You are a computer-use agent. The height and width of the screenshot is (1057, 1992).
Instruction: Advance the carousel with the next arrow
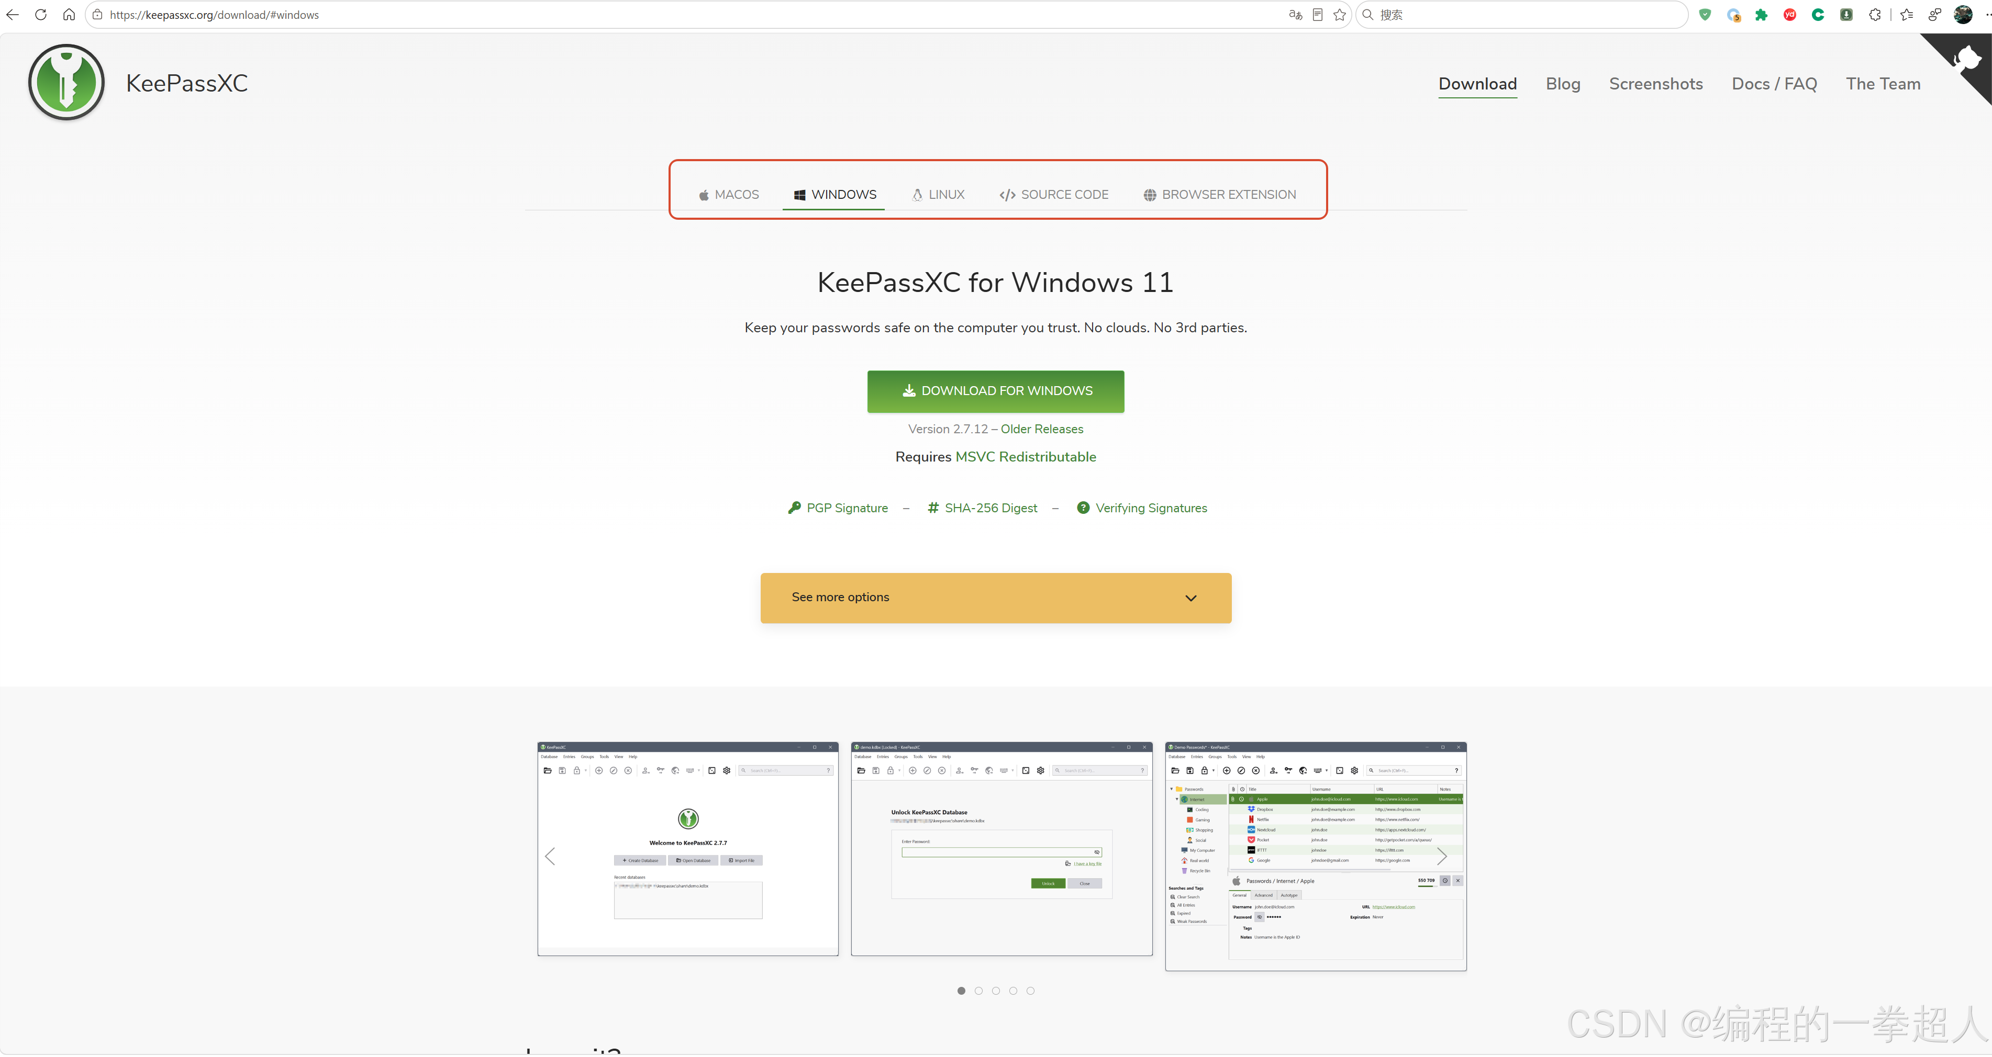coord(1441,856)
